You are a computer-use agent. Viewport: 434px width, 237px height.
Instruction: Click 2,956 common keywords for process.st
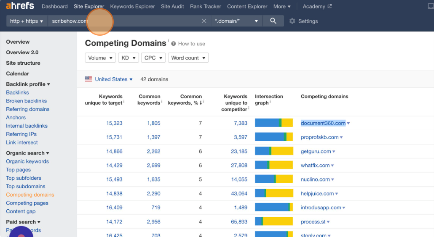click(x=154, y=222)
